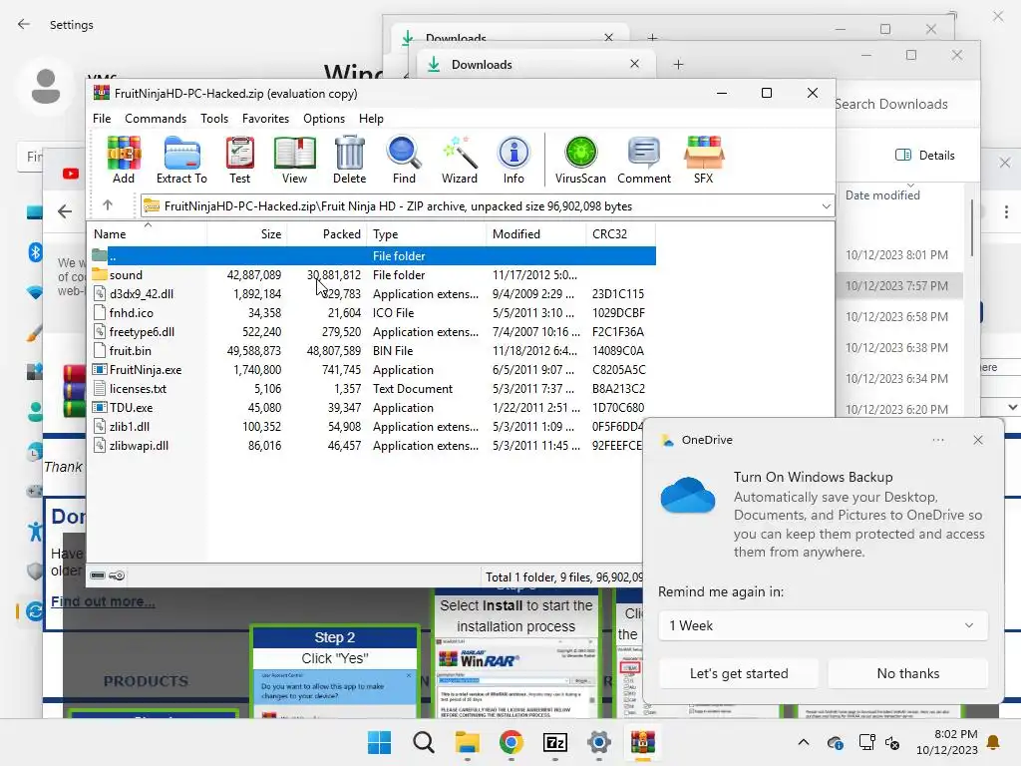
Task: Open 7-Zip from taskbar
Action: point(554,742)
